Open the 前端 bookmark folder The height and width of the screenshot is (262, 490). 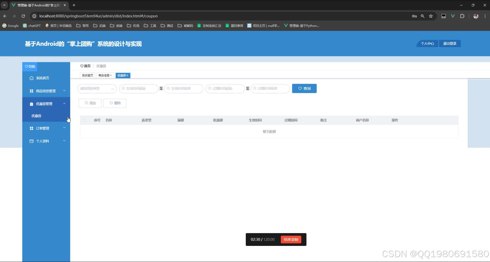(116, 26)
